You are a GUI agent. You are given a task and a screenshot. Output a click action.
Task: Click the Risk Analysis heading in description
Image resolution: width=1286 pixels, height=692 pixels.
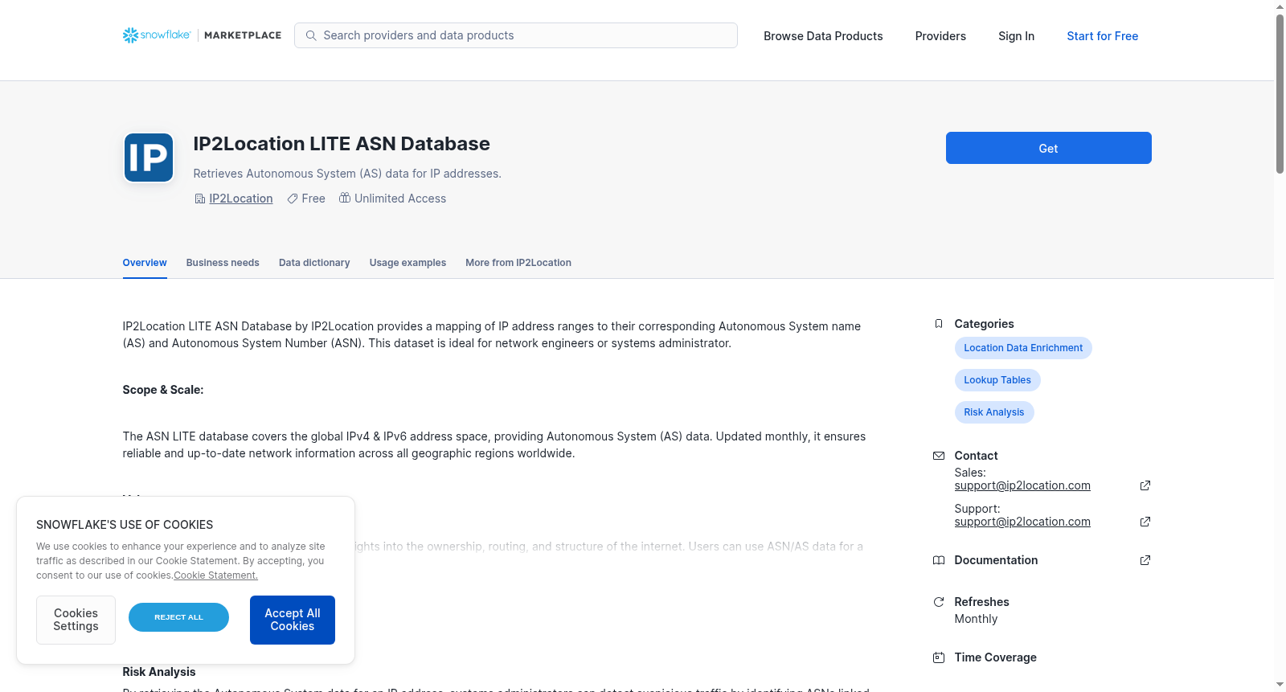point(159,672)
